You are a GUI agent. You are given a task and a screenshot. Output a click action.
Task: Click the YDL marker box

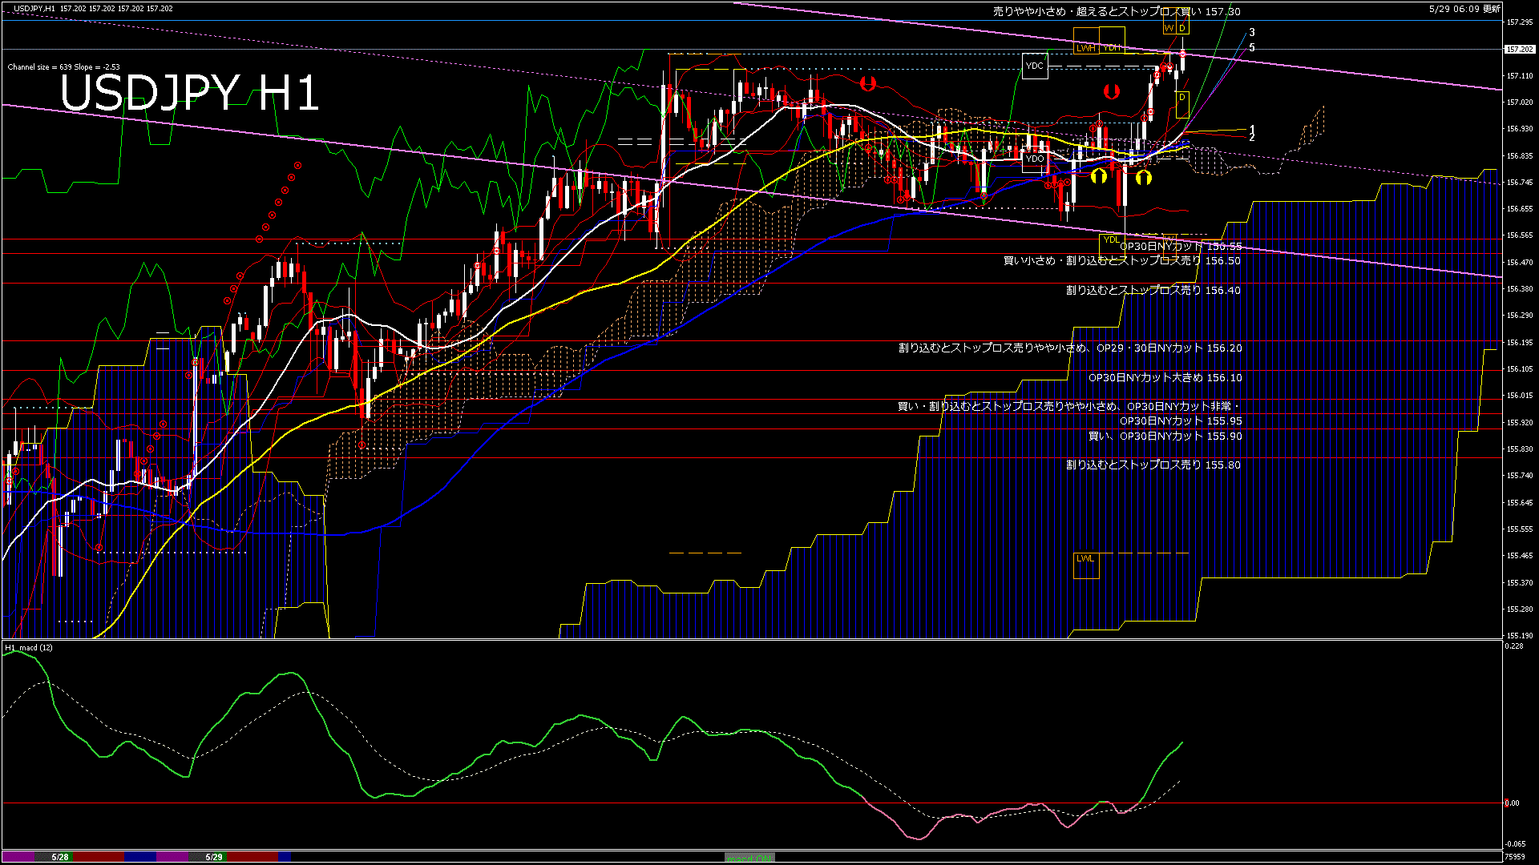[1111, 239]
